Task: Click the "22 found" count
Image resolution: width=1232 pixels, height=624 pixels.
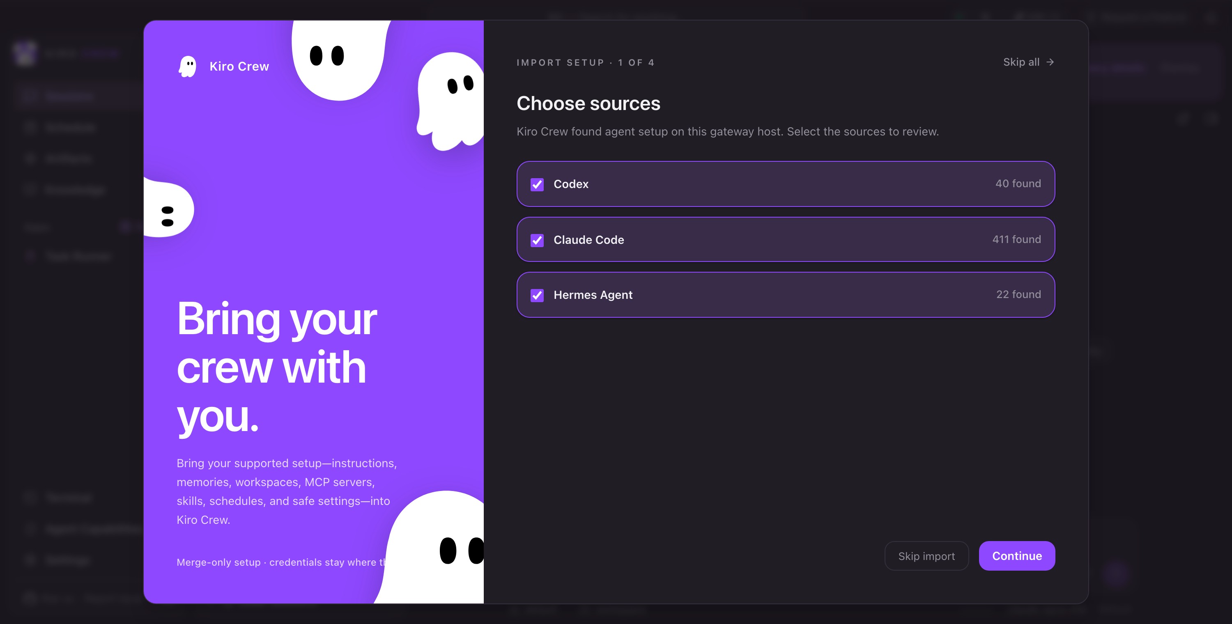Action: 1019,294
